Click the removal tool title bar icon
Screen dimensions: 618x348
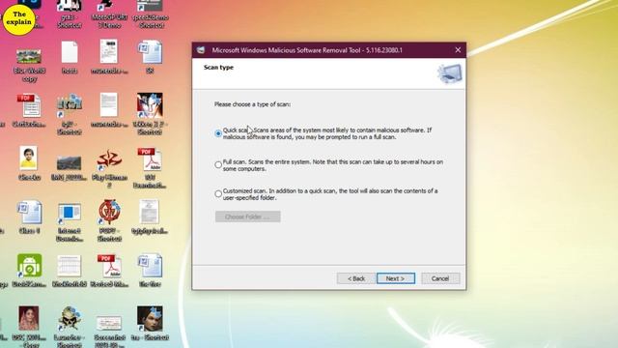click(x=201, y=50)
